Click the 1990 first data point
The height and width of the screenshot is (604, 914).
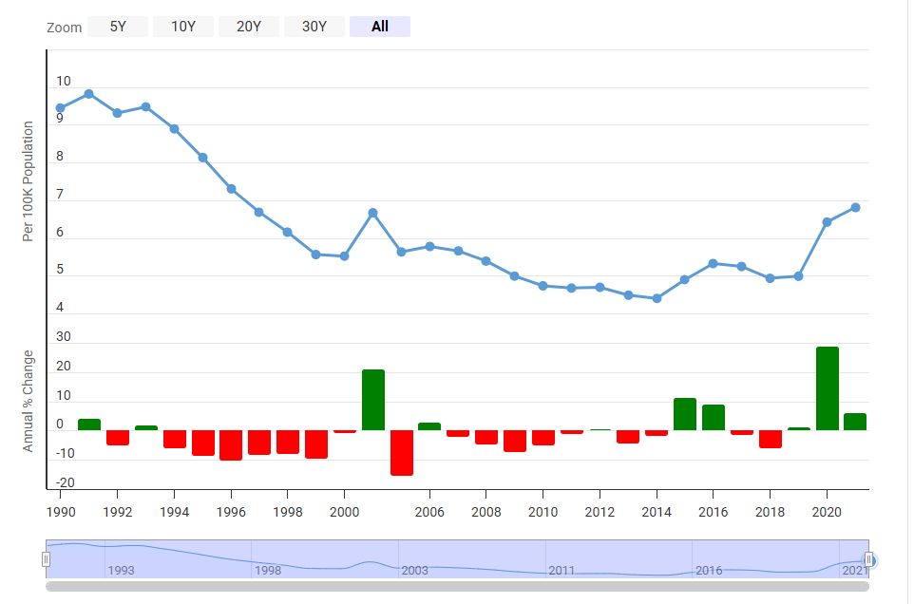[61, 108]
